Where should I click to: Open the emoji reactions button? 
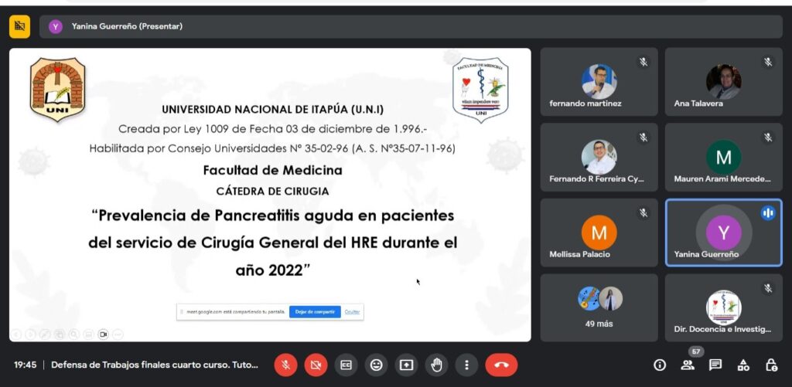(376, 365)
